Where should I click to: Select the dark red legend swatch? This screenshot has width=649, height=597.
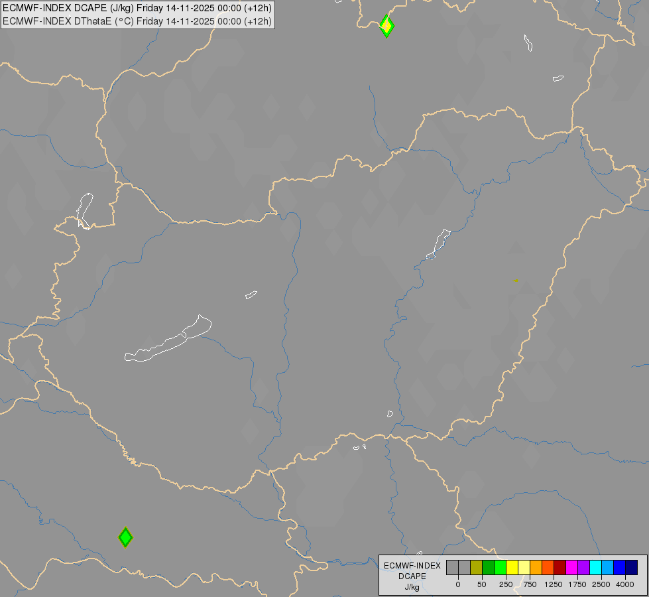[x=560, y=568]
